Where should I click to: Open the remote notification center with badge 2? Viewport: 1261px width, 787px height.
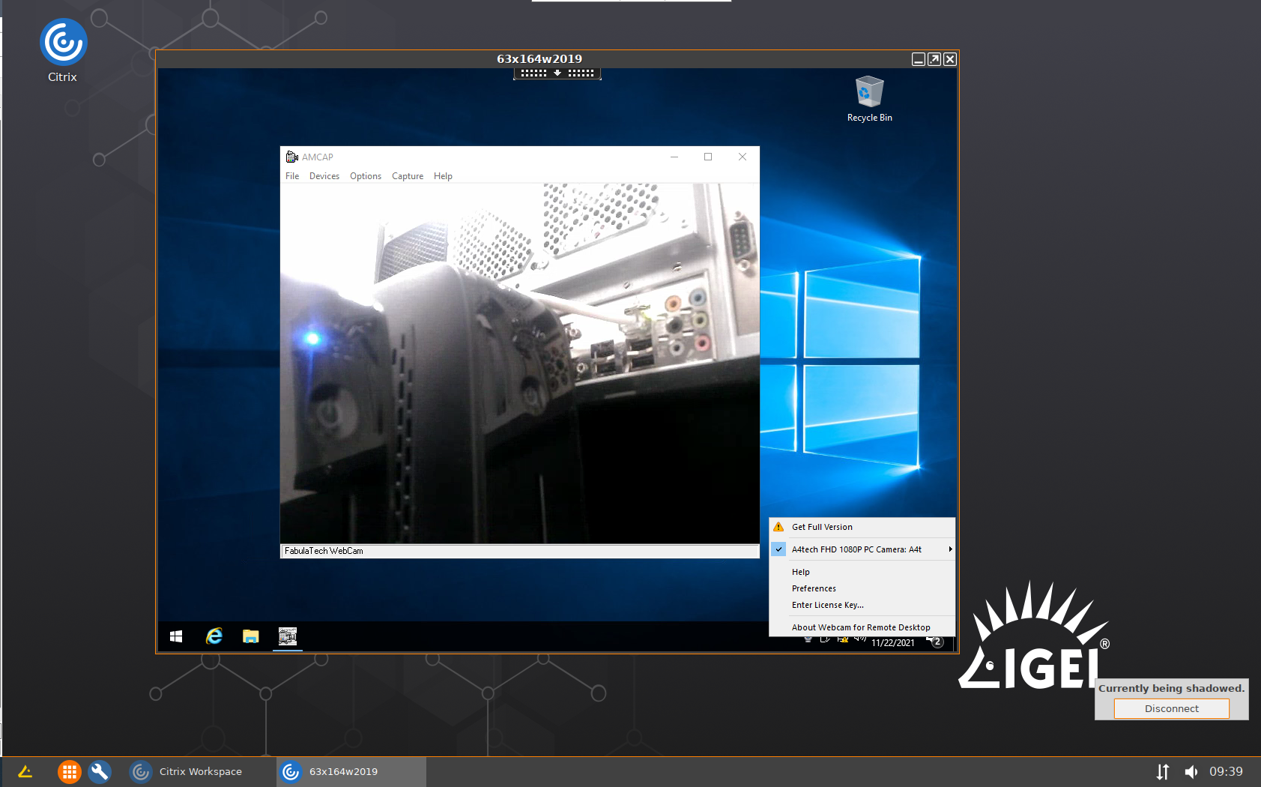(x=935, y=642)
